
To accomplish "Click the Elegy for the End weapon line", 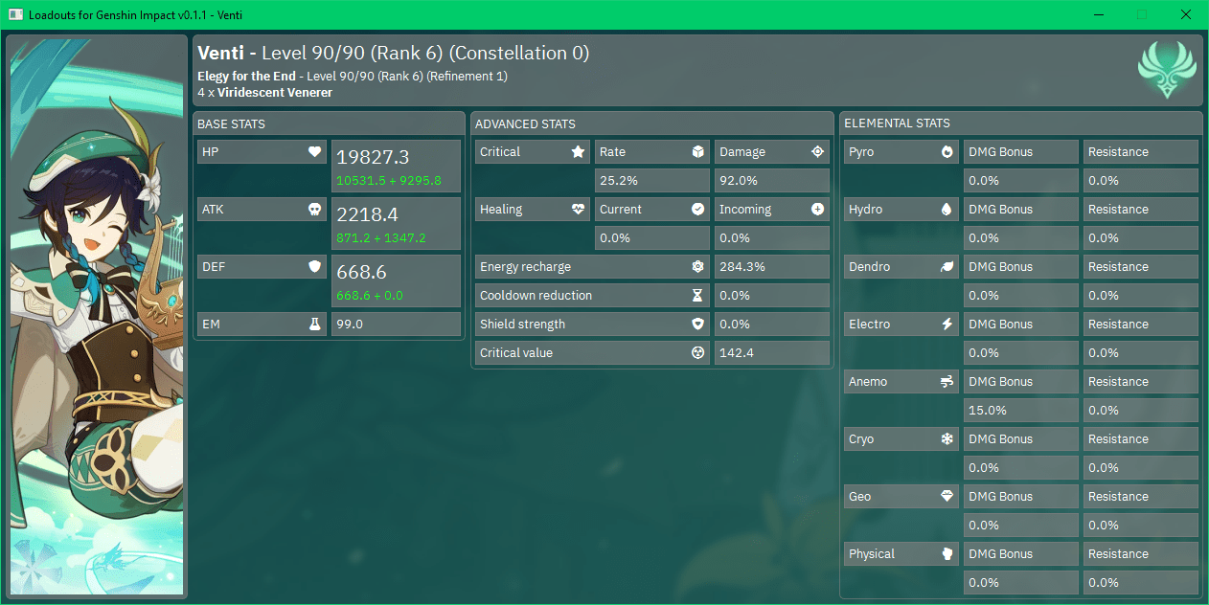I will click(353, 76).
